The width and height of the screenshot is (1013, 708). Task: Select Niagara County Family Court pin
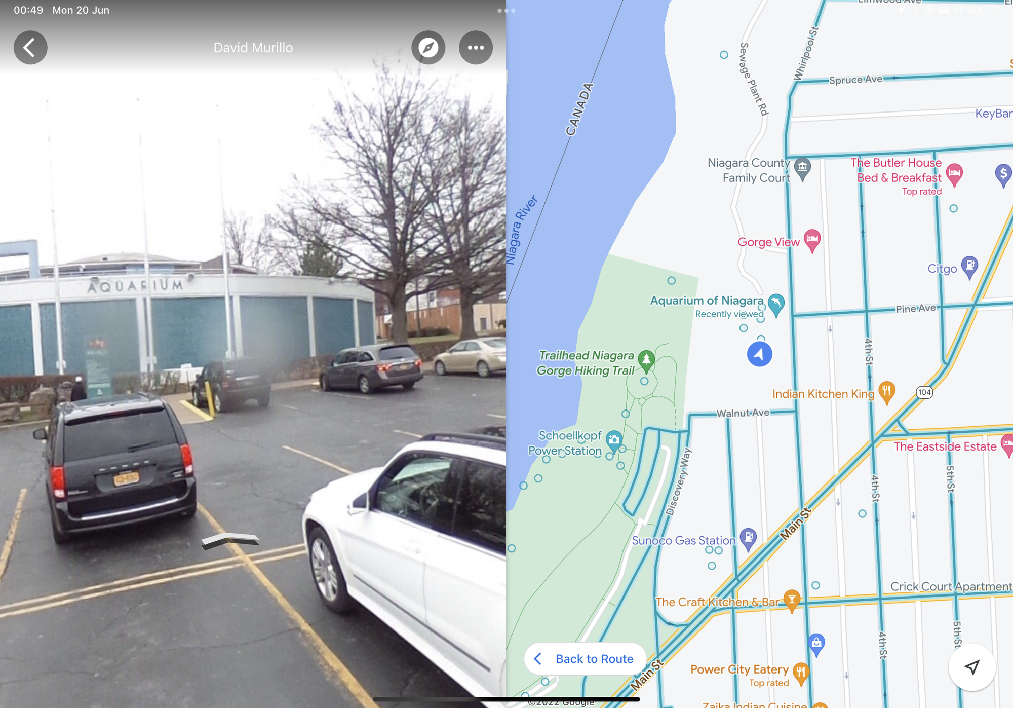pyautogui.click(x=802, y=169)
